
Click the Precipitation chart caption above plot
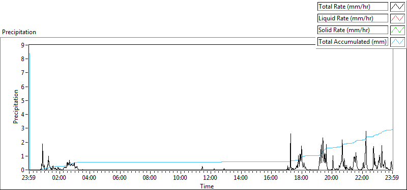(19, 32)
